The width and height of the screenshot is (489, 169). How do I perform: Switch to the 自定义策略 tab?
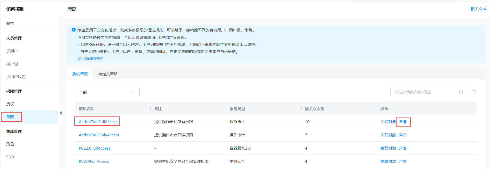pos(108,74)
